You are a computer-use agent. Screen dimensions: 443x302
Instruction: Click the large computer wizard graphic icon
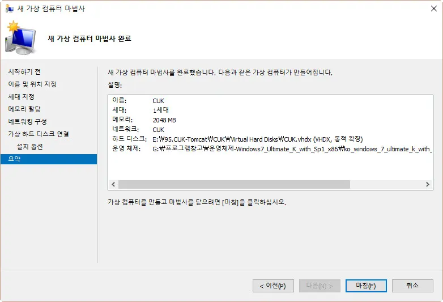click(20, 38)
